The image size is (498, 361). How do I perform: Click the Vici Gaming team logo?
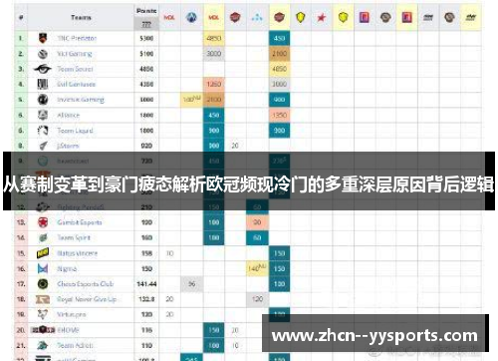click(x=43, y=54)
